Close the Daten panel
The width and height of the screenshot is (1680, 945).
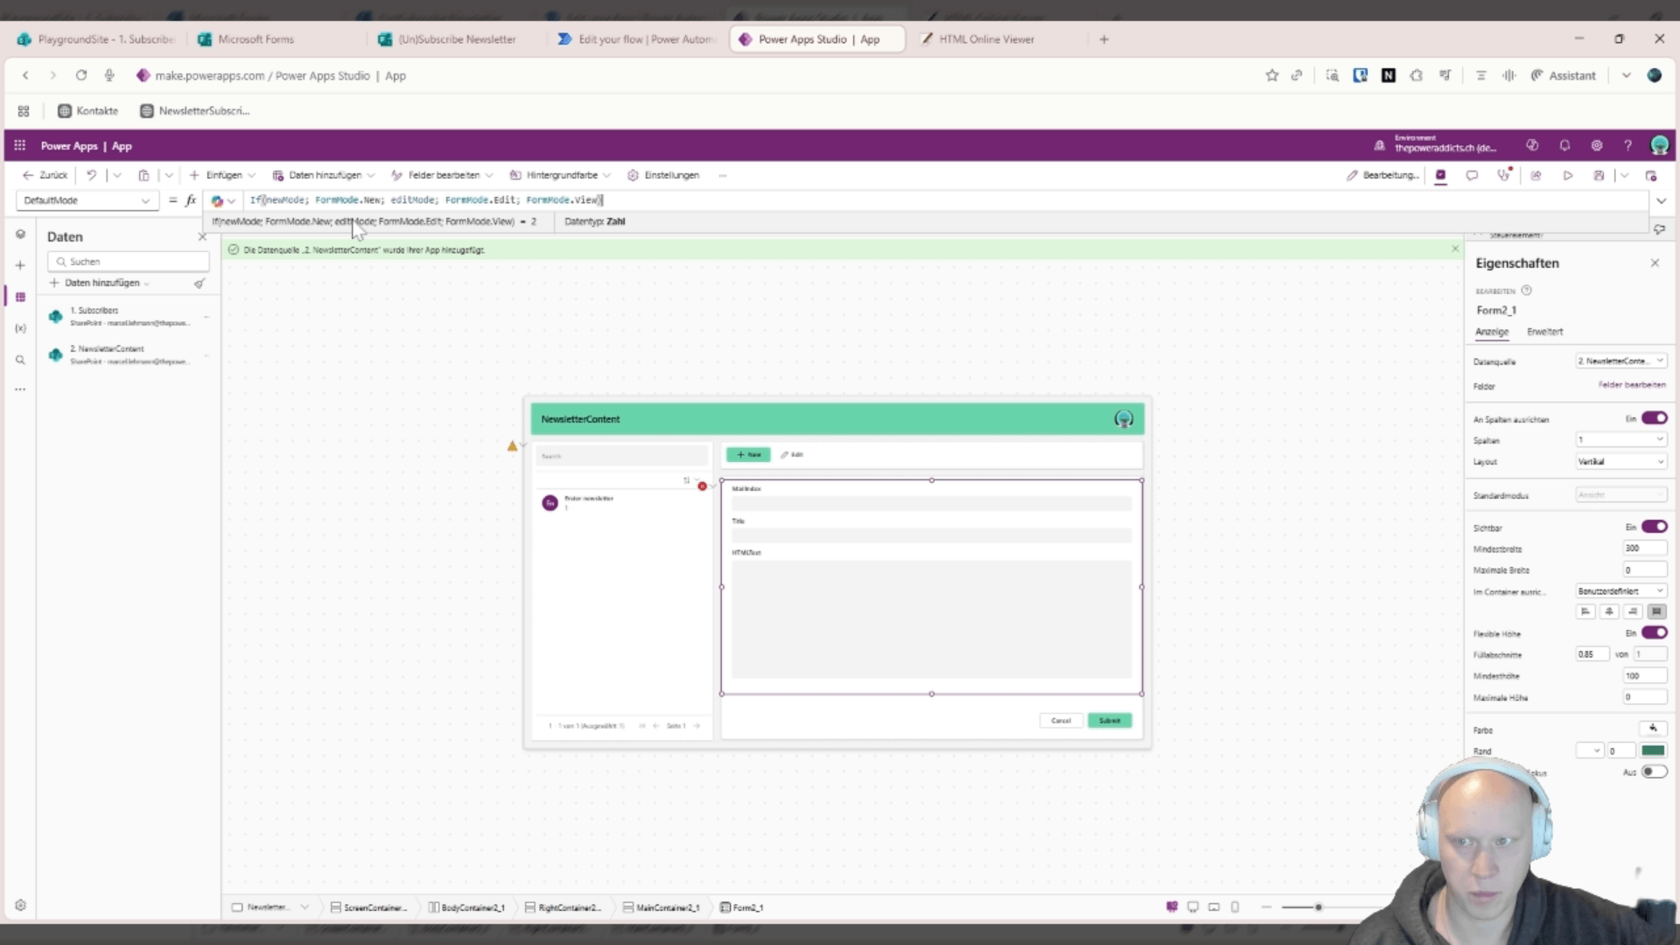(202, 236)
